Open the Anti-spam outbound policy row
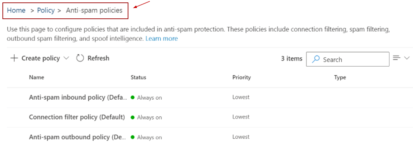This screenshot has height=142, width=413. (77, 137)
